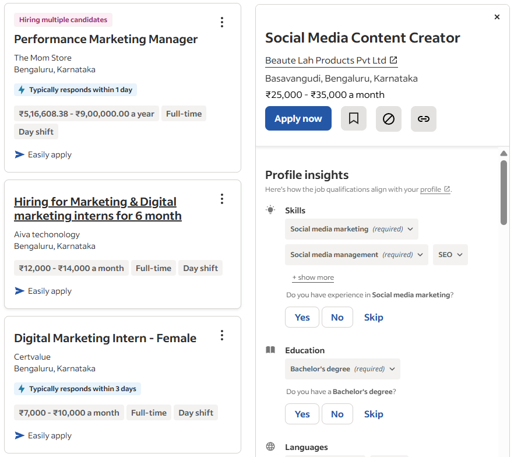Open three-dot menu for Digital Marketing Intern
The image size is (514, 457).
222,335
